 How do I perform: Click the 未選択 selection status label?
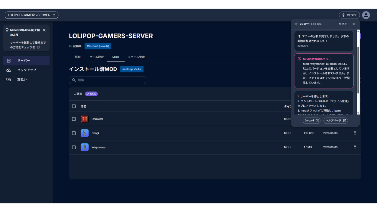(78, 94)
